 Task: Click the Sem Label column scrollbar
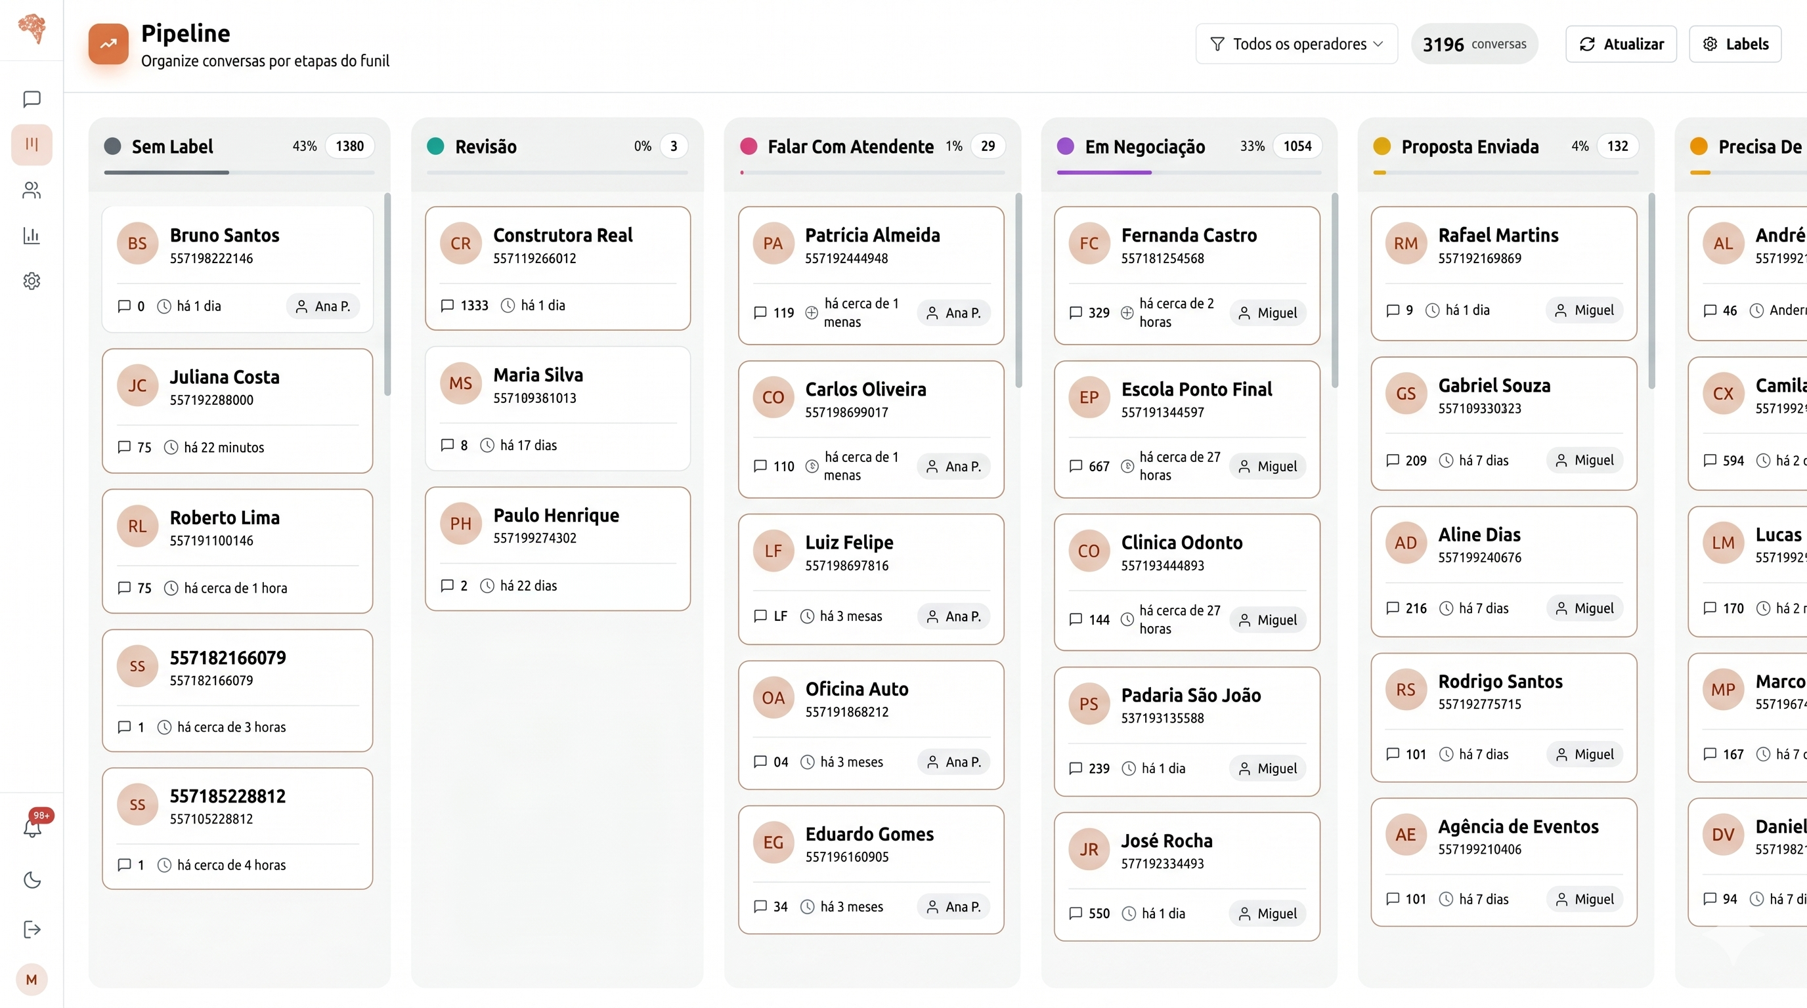click(387, 295)
